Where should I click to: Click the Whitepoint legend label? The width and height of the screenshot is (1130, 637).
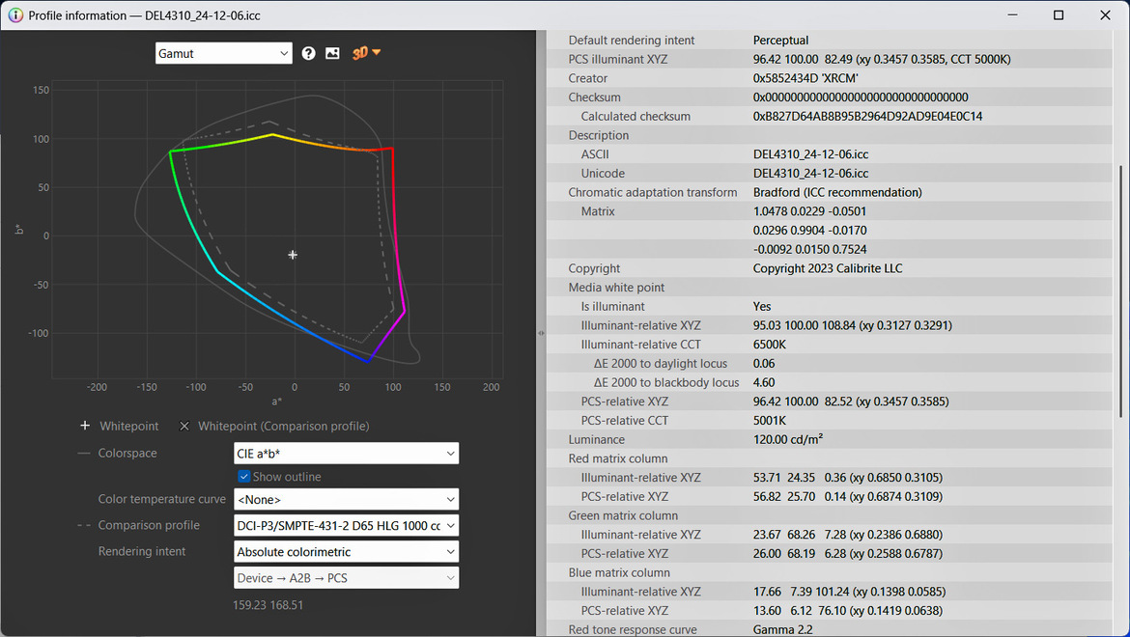pos(129,426)
